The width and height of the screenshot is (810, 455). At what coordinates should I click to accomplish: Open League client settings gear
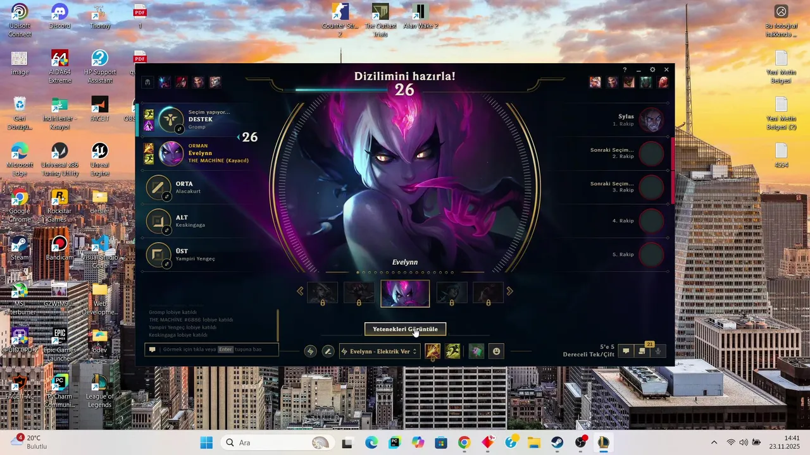pos(652,70)
